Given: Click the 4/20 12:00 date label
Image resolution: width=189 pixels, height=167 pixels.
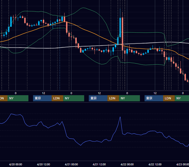Looking at the screenshot, I should tap(43, 164).
